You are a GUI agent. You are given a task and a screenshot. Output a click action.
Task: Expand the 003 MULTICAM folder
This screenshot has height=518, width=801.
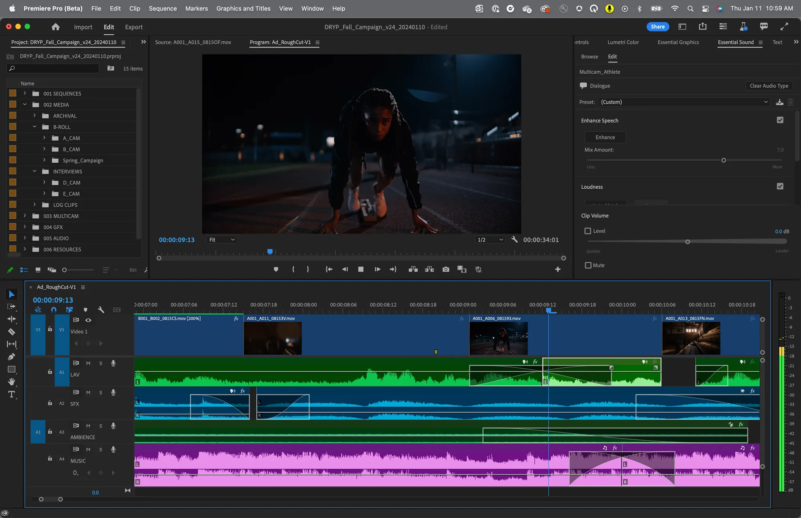click(x=24, y=216)
